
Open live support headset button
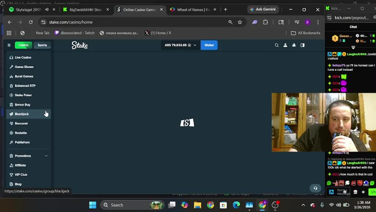tap(315, 188)
